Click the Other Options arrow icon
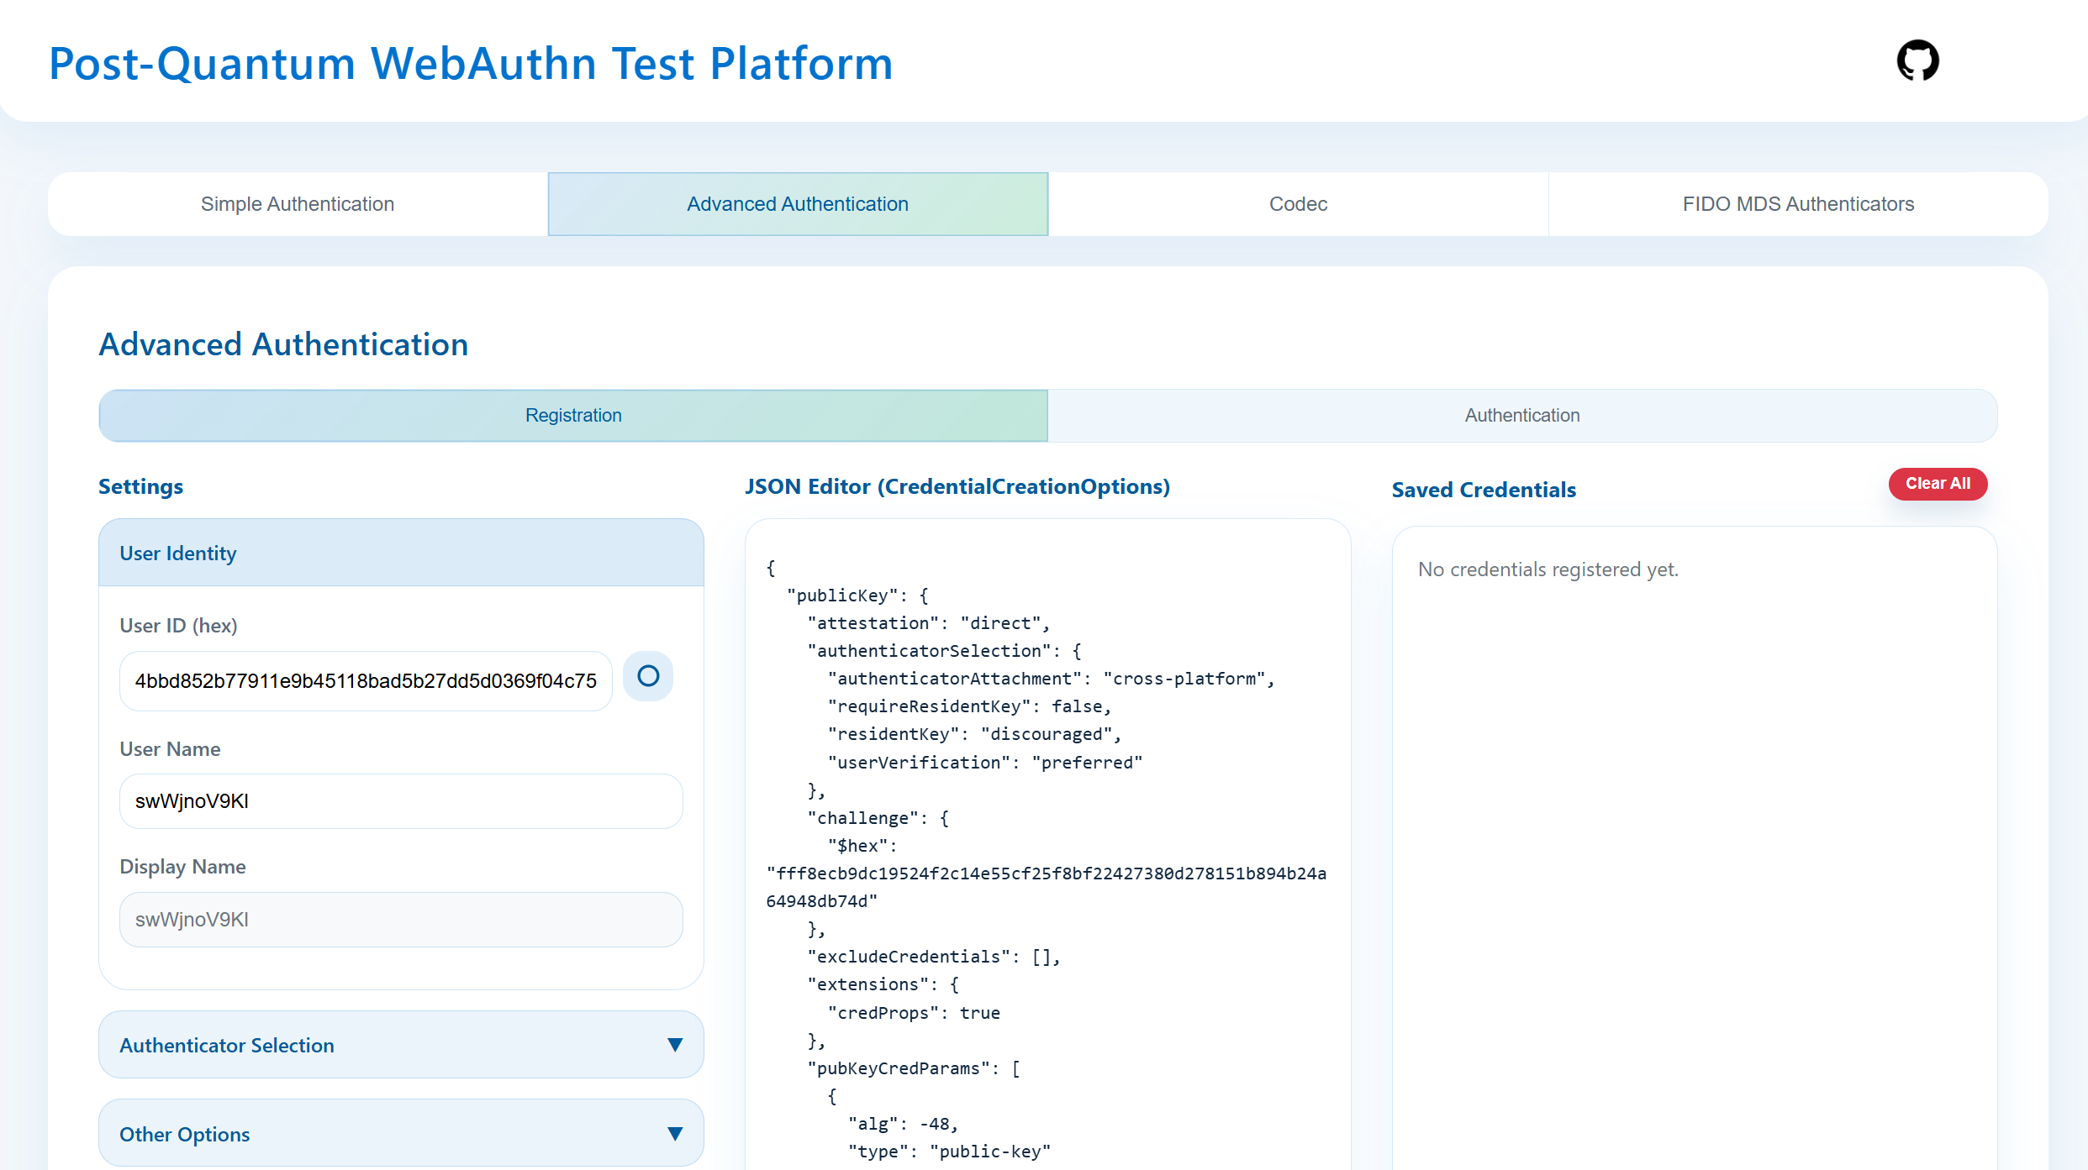This screenshot has height=1170, width=2088. click(x=674, y=1134)
